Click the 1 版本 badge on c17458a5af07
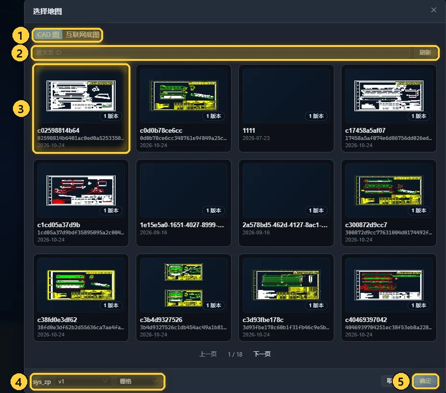 419,116
